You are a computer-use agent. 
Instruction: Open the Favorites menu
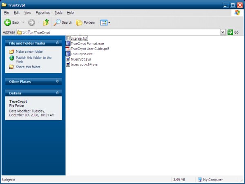coord(43,13)
